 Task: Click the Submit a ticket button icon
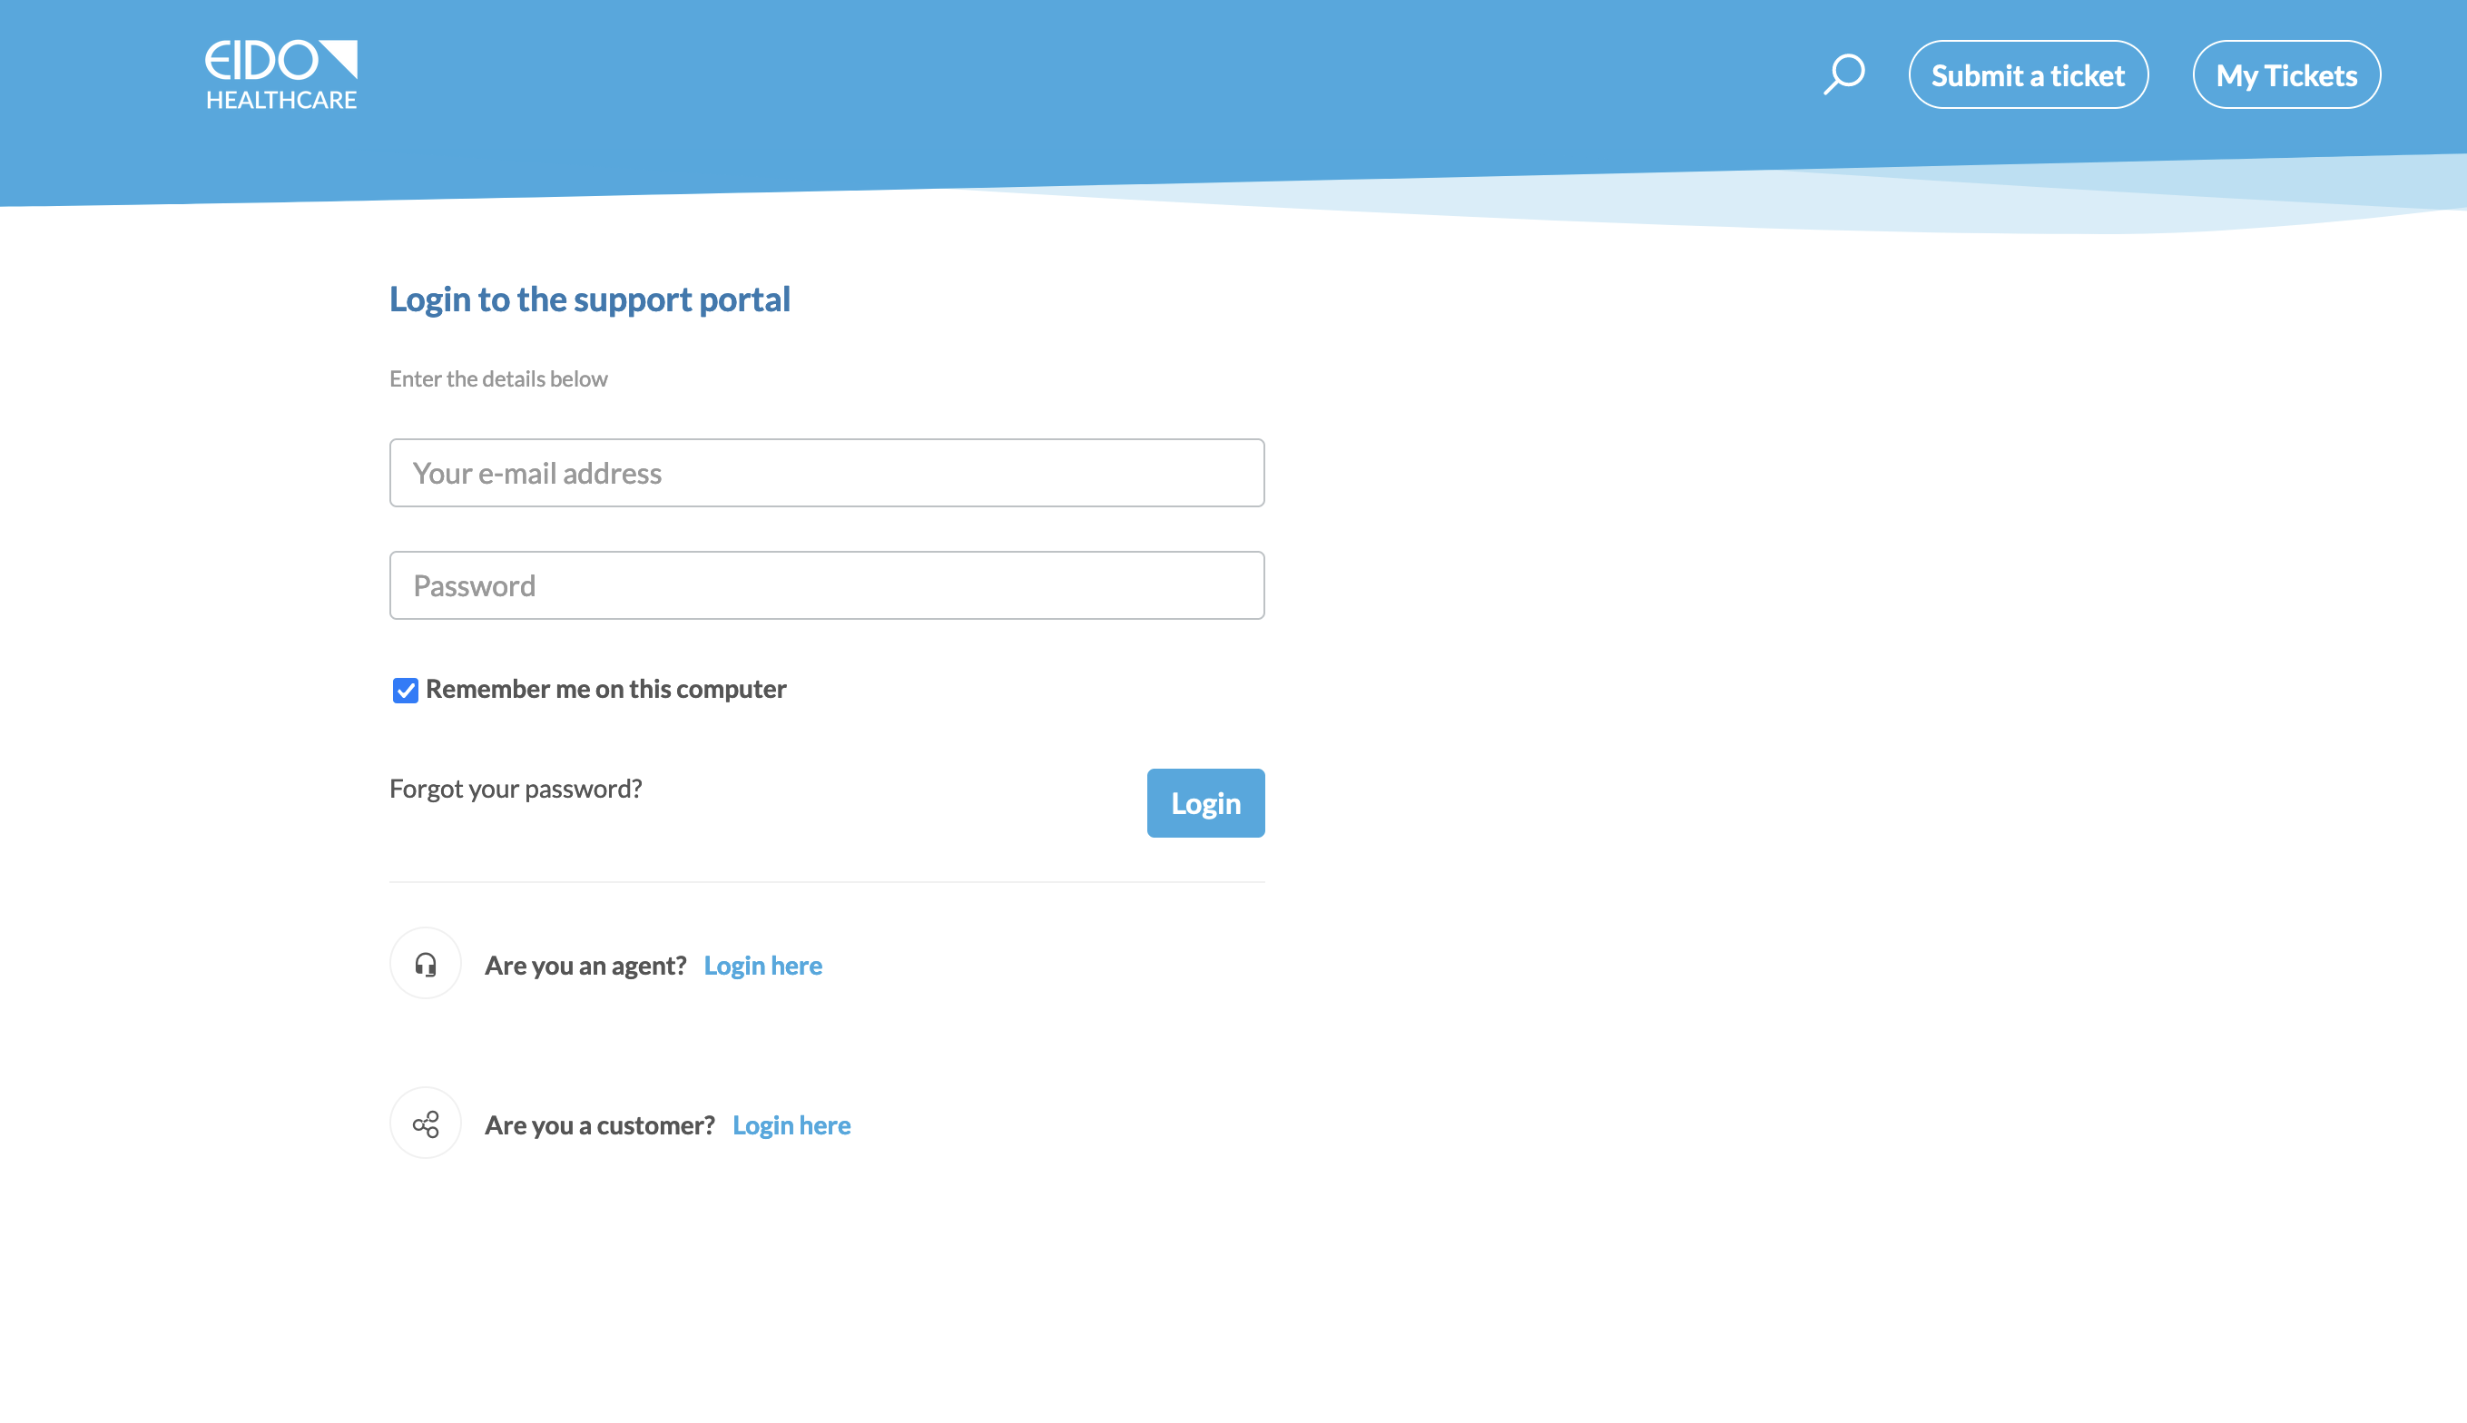[2029, 74]
